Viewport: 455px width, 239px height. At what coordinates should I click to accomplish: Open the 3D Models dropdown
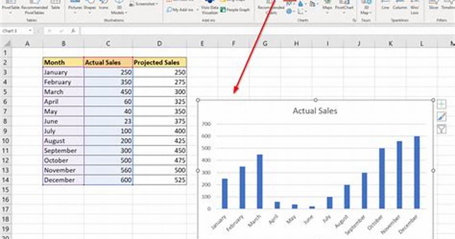coord(119,7)
